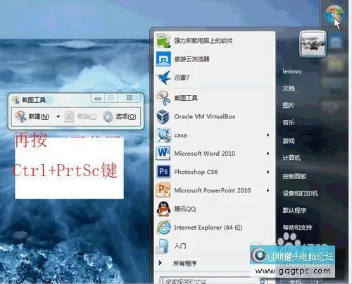Screen dimensions: 352x284
Task: Close the Snipping Tool window
Action: coord(130,98)
